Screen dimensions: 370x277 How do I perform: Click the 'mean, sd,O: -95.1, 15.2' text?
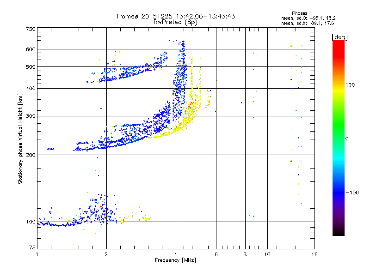tap(308, 18)
